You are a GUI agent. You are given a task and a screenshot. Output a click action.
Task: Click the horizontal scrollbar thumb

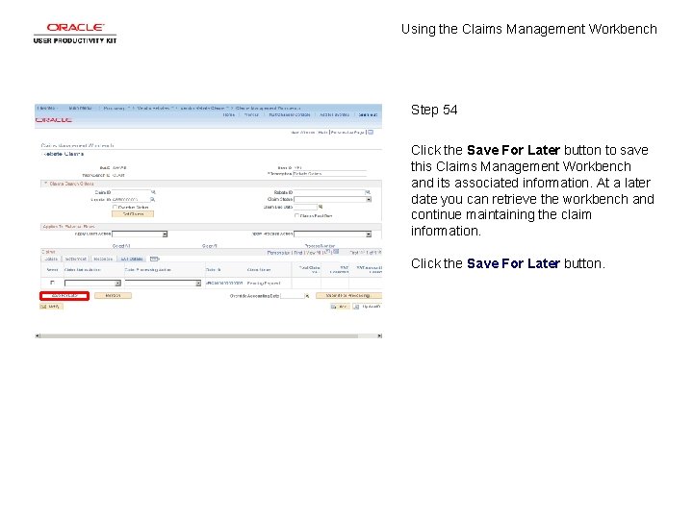tap(199, 335)
